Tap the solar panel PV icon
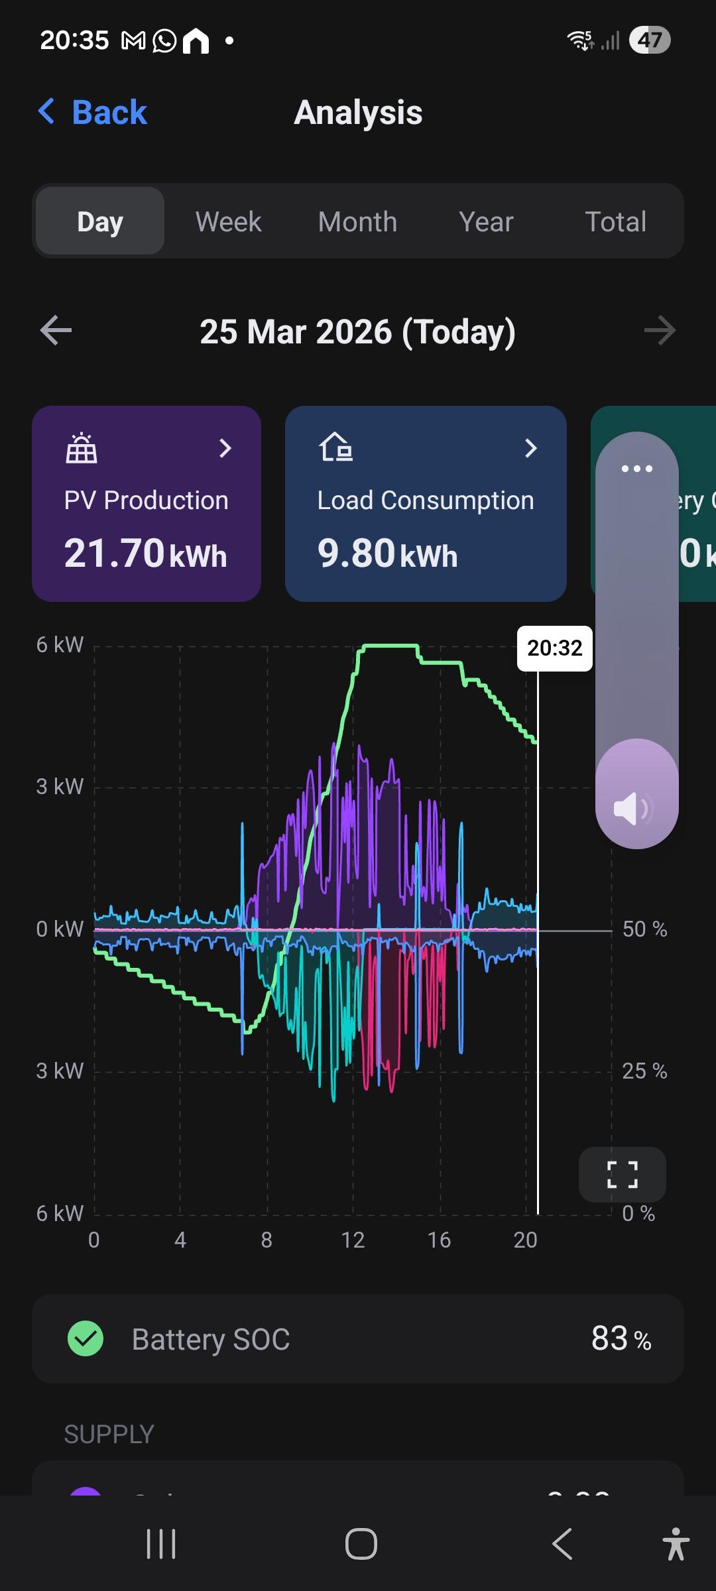 coord(81,448)
